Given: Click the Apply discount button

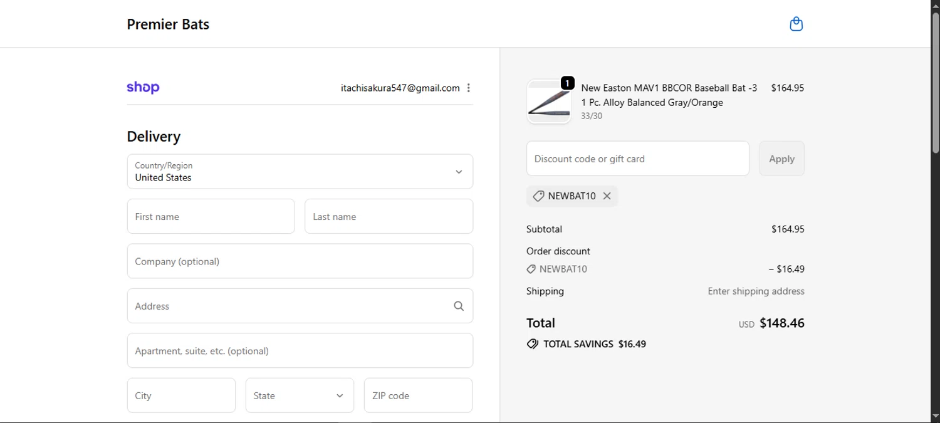Looking at the screenshot, I should (x=781, y=159).
